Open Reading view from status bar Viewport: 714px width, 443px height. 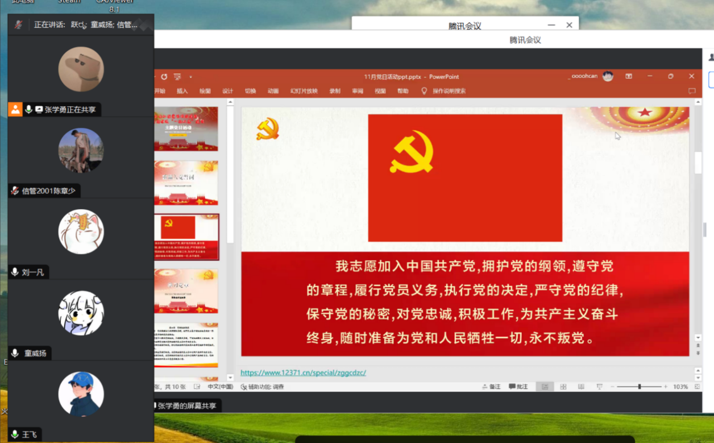point(581,387)
